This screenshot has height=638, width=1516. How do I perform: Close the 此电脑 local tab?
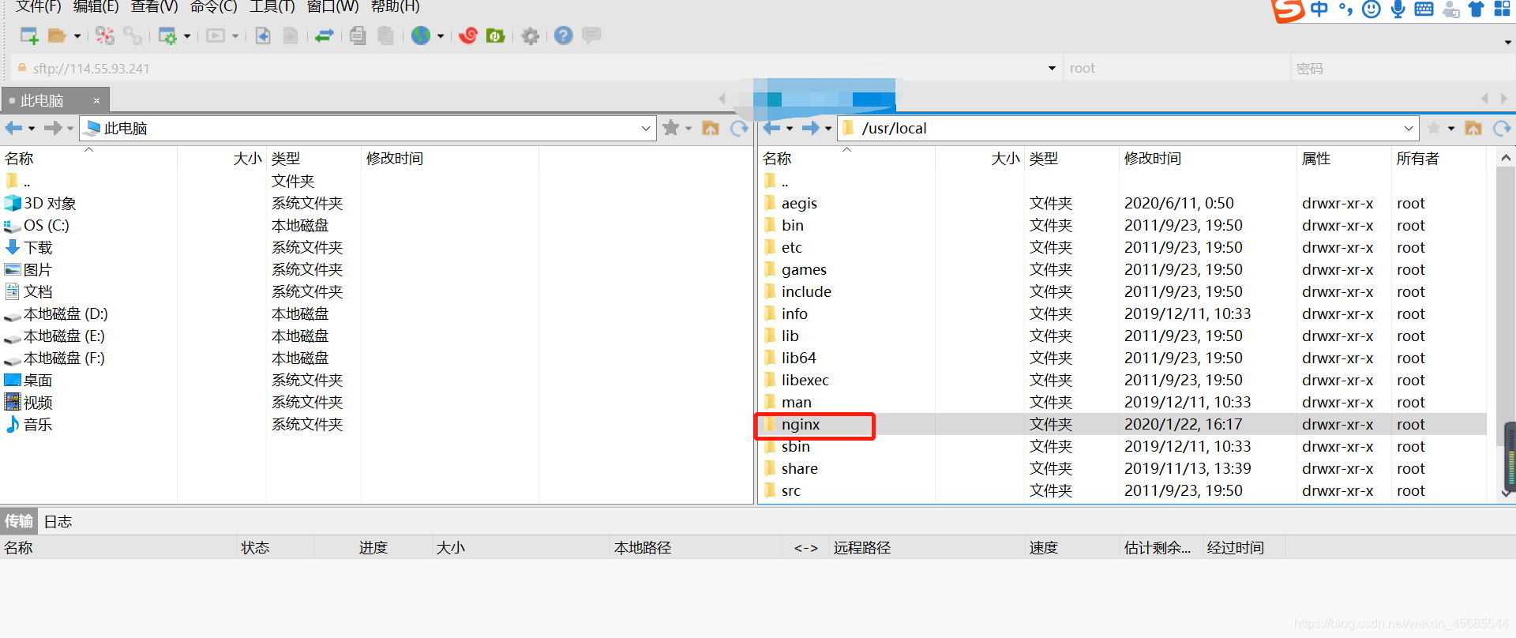coord(96,100)
